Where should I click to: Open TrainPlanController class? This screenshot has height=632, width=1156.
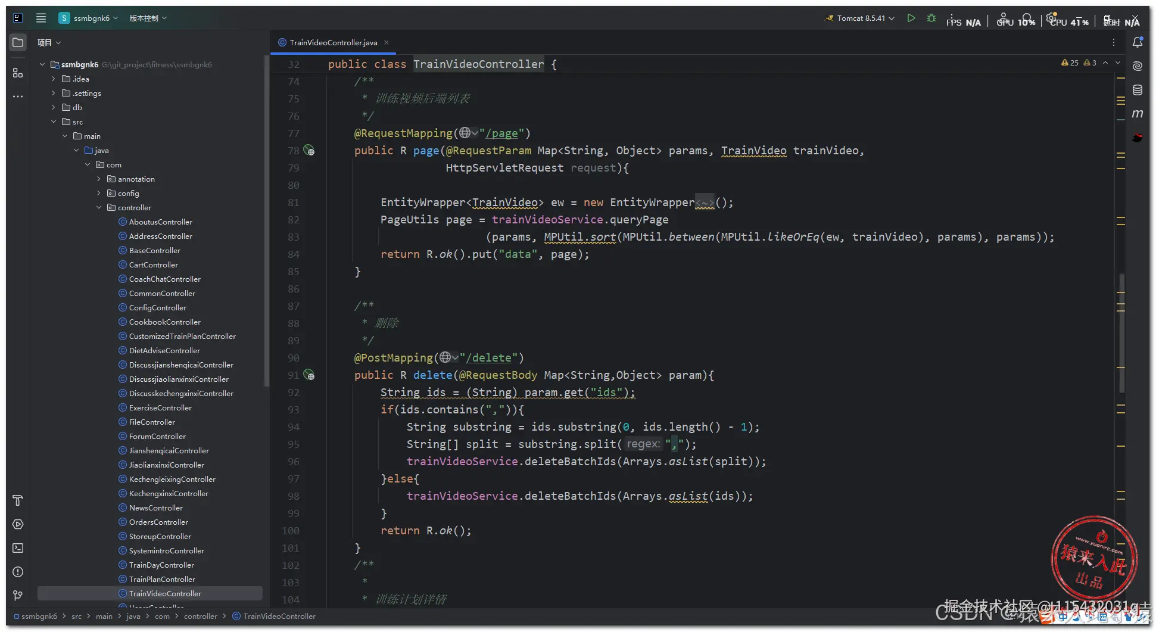(x=162, y=579)
